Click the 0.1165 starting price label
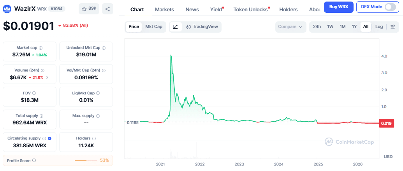 point(133,122)
